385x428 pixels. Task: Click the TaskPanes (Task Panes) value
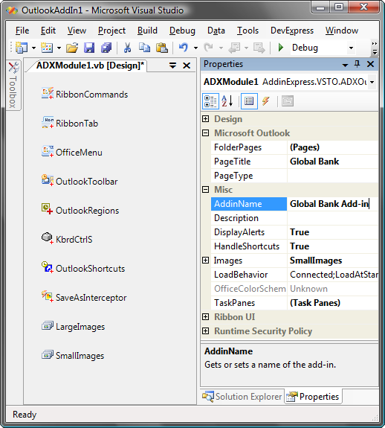coord(315,303)
